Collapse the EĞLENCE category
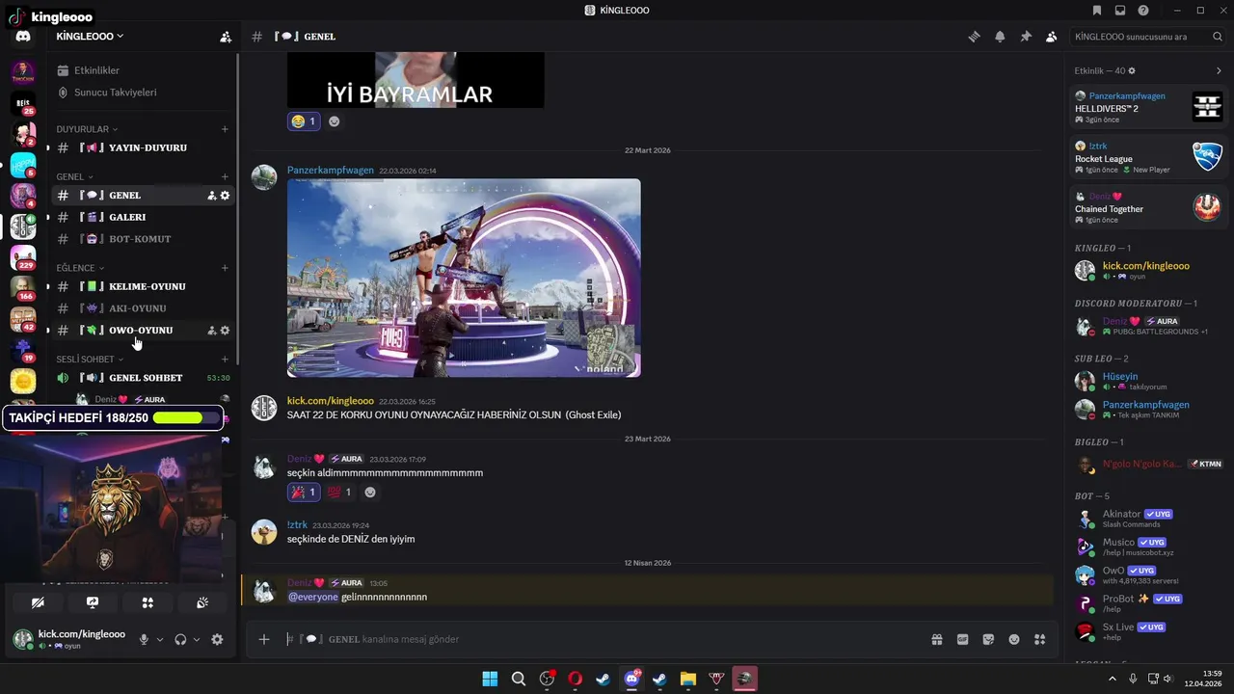Screen dimensions: 1234x694 point(81,268)
